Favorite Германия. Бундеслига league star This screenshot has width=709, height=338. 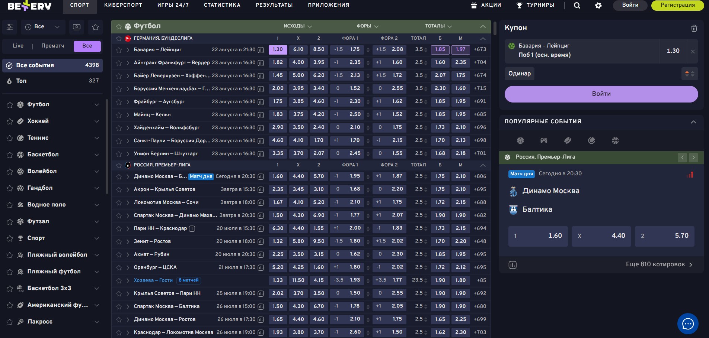click(119, 38)
